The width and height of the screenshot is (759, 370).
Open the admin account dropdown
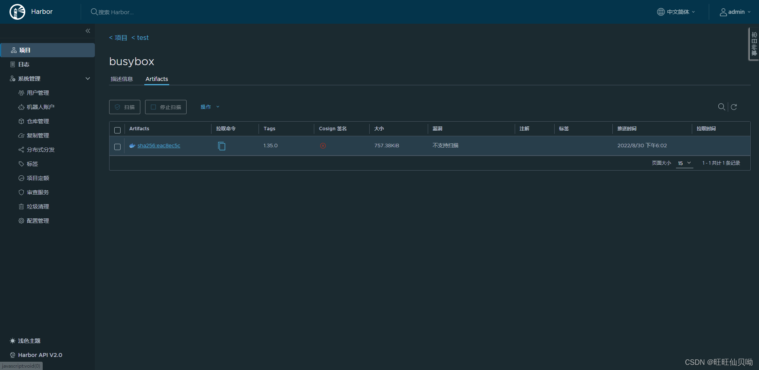tap(735, 12)
